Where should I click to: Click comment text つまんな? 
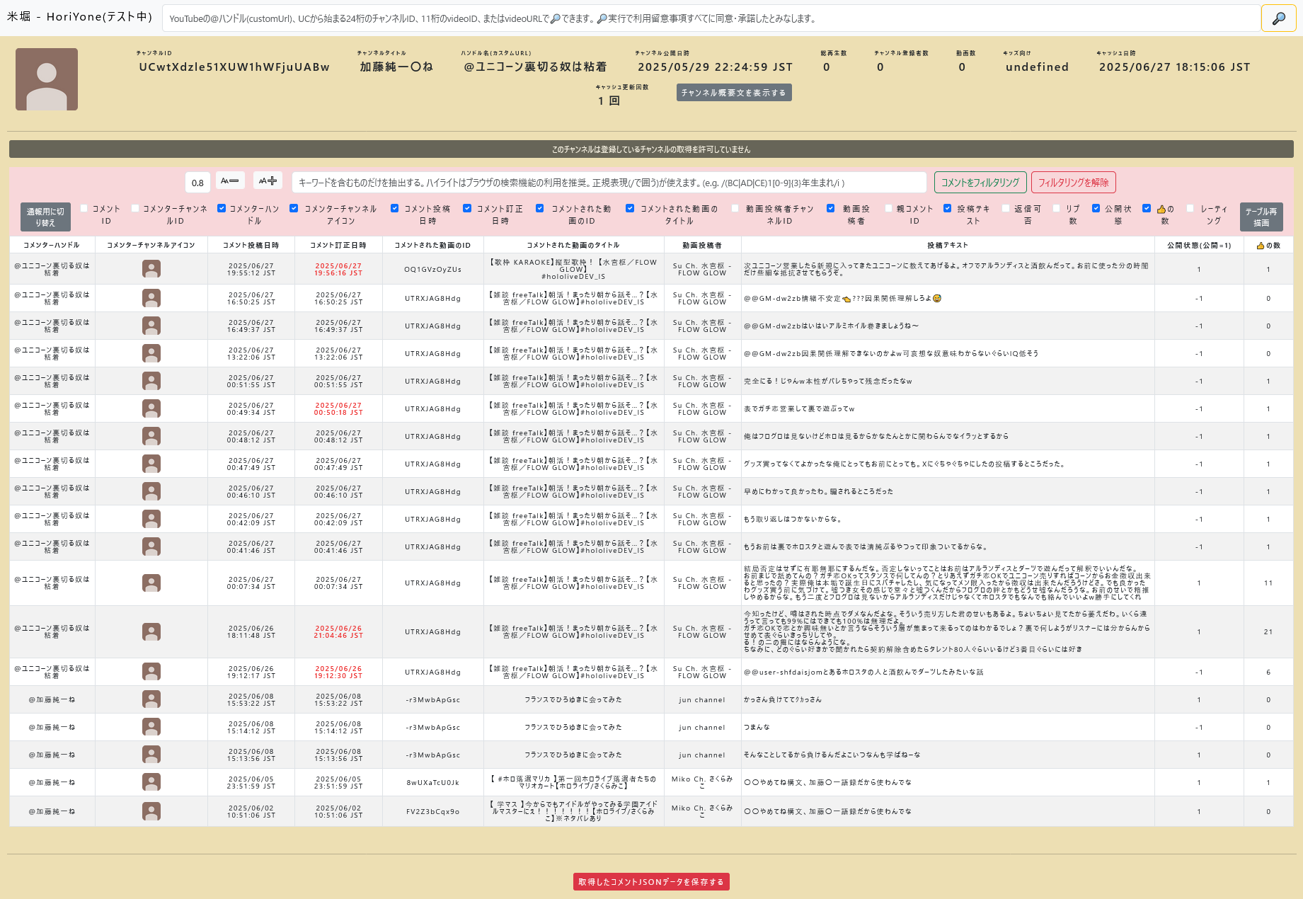click(757, 727)
